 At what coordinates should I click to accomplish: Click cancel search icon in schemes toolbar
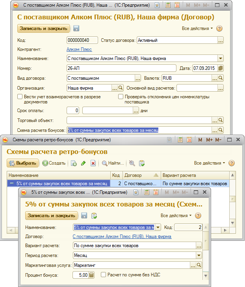[132, 163]
